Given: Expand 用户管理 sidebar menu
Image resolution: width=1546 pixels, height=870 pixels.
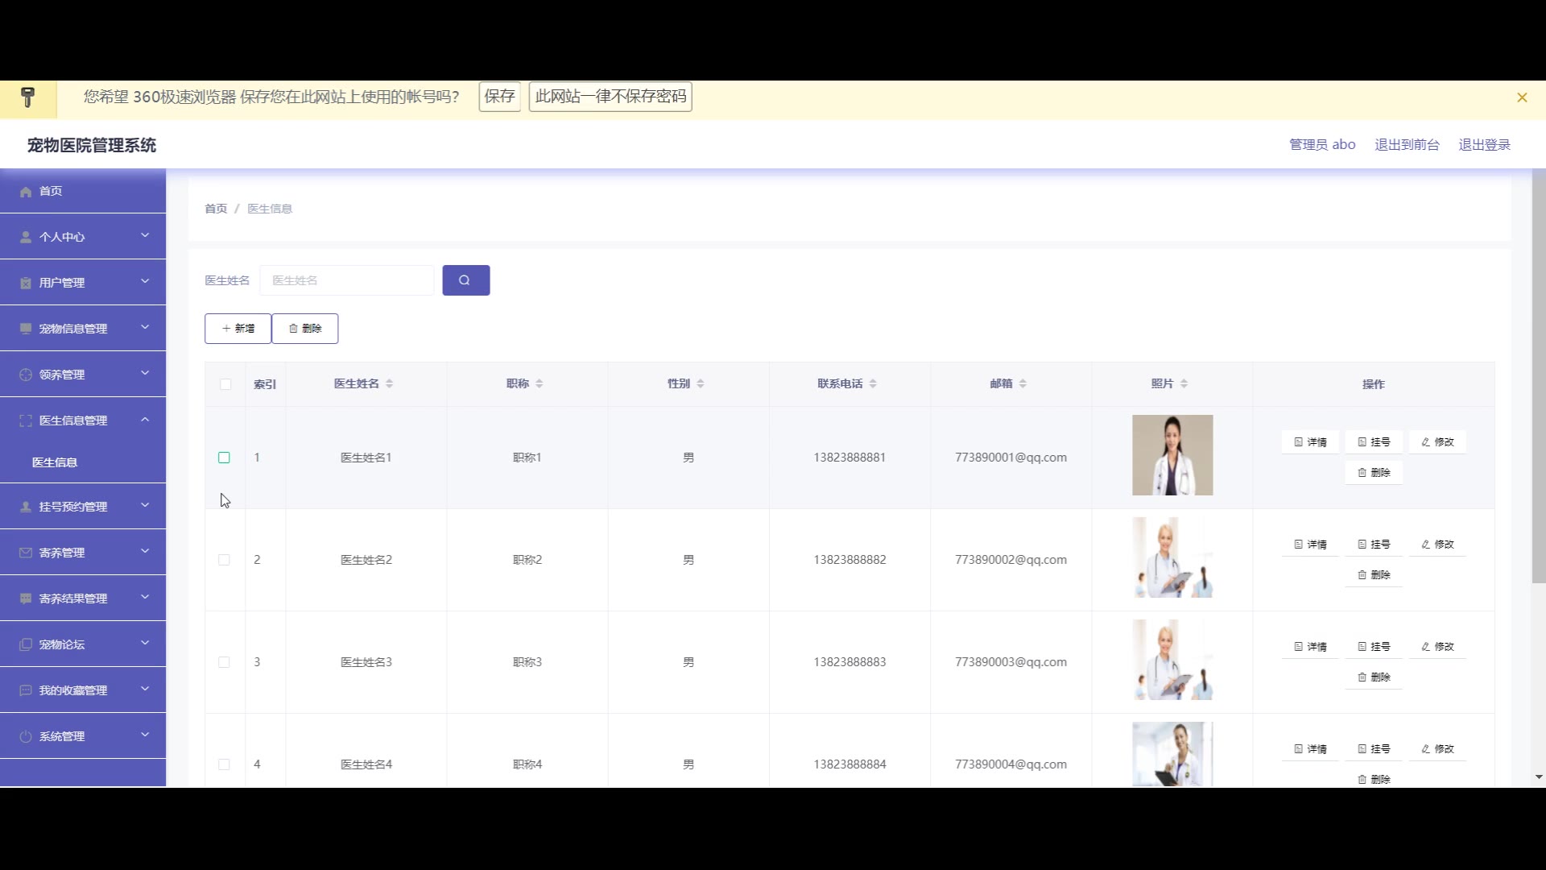Looking at the screenshot, I should tap(83, 283).
